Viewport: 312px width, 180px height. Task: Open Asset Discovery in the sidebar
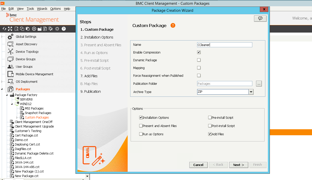26,44
